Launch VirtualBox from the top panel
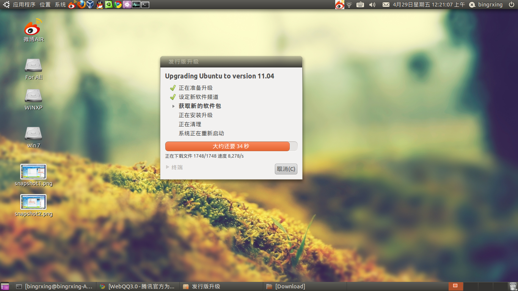518x291 pixels. tap(90, 5)
